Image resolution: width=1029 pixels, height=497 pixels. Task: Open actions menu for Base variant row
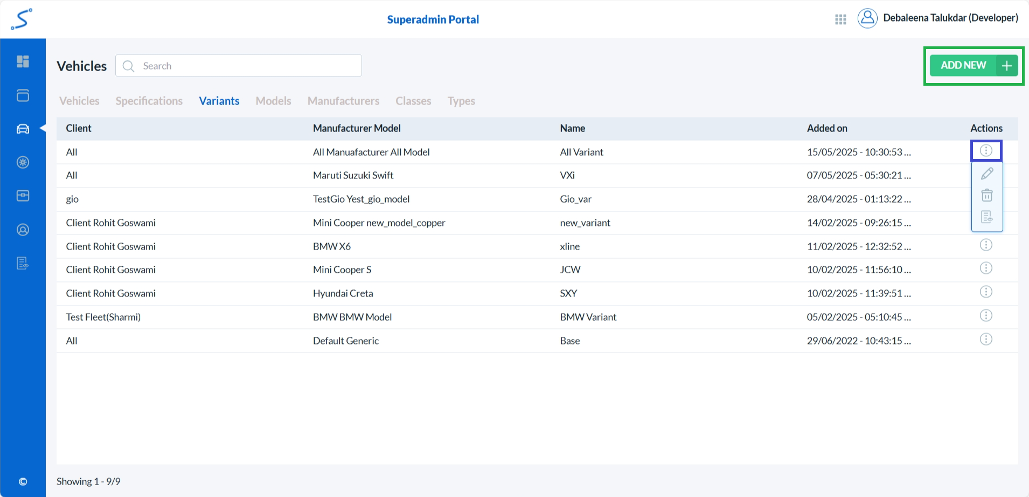[986, 340]
